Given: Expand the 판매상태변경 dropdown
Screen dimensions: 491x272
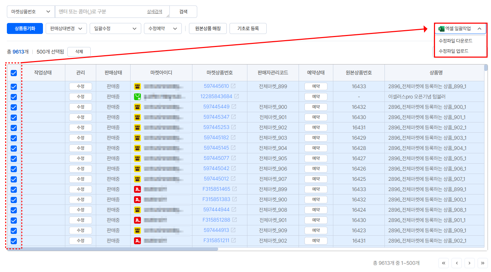Looking at the screenshot, I should pyautogui.click(x=66, y=28).
